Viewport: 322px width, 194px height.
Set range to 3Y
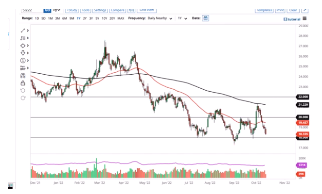[x=91, y=18]
